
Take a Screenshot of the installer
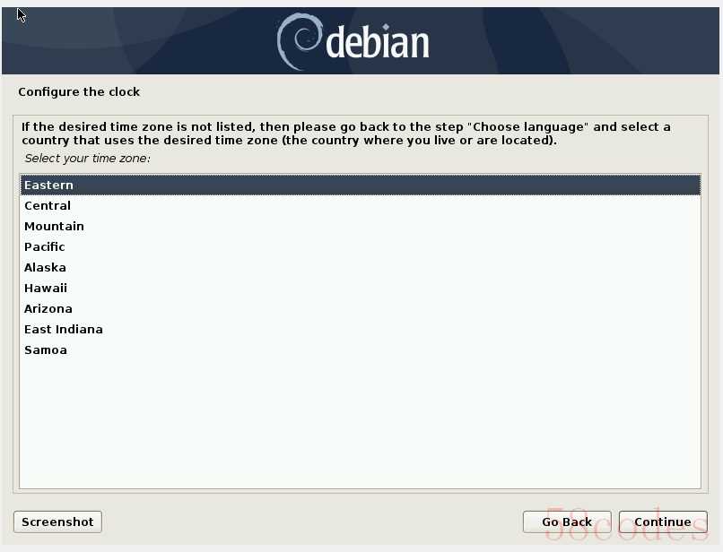[x=57, y=522]
